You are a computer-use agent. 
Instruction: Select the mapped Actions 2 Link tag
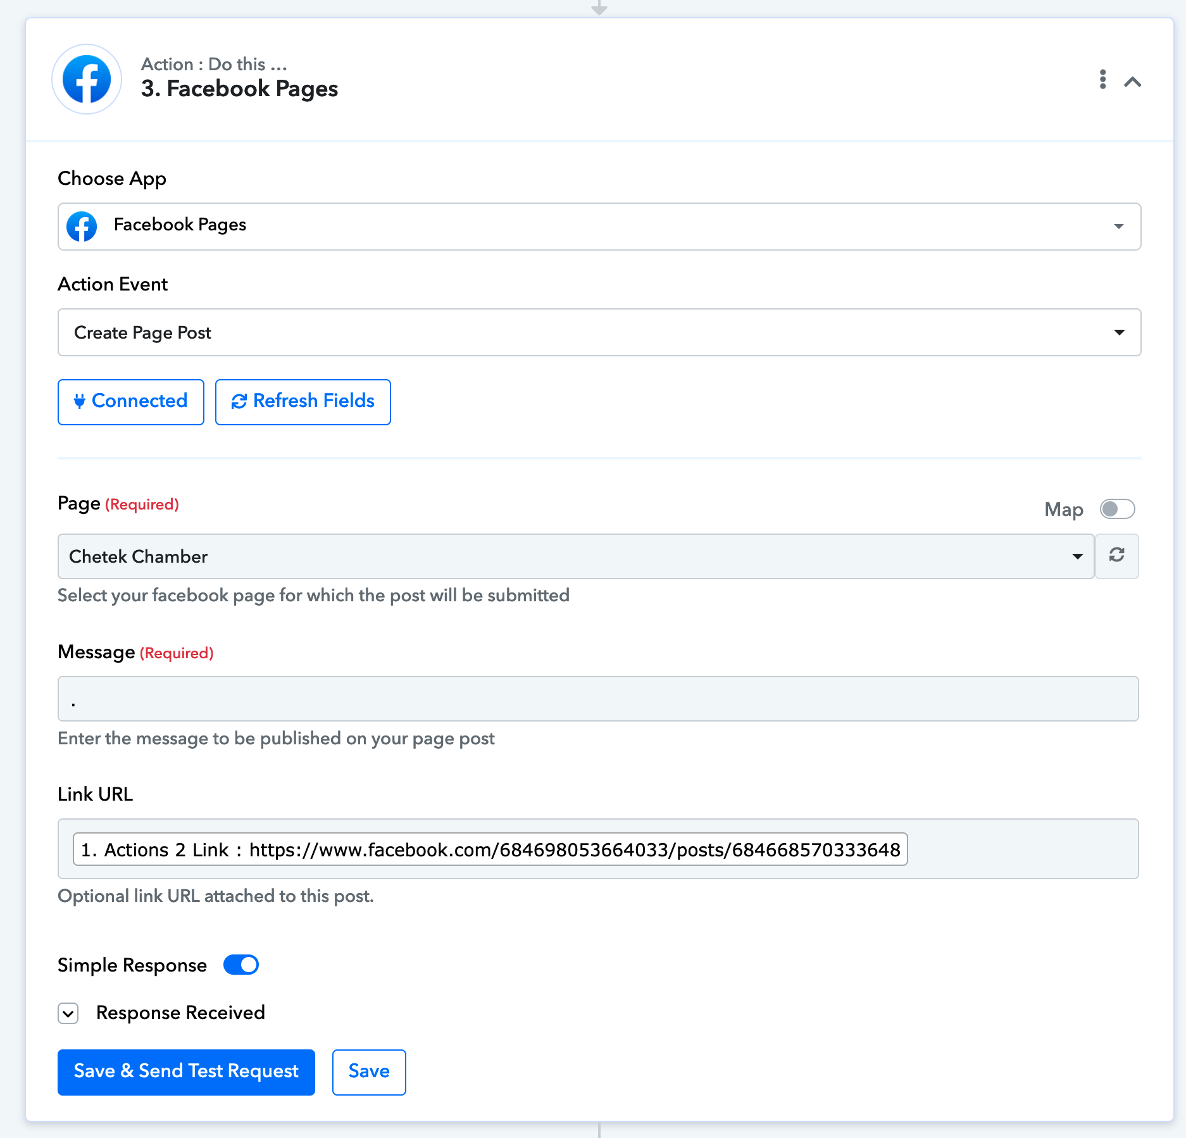[x=490, y=849]
